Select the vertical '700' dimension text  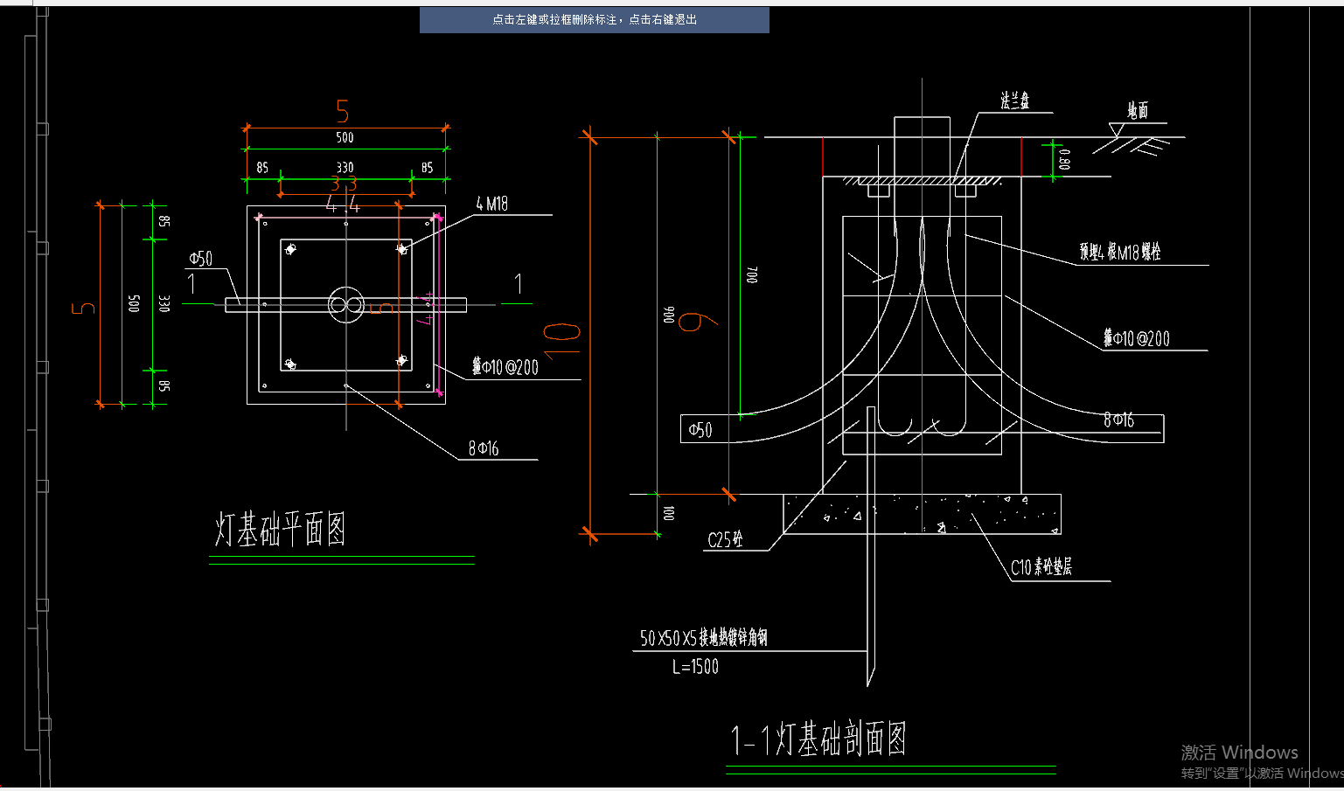click(x=753, y=274)
